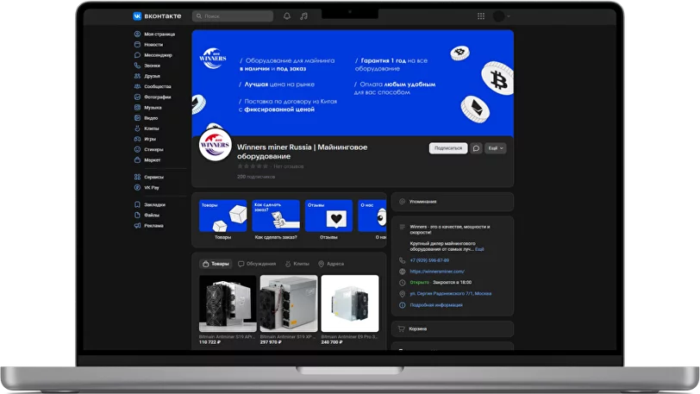Click the Сервисы sidebar icon
700x394 pixels.
pos(137,177)
